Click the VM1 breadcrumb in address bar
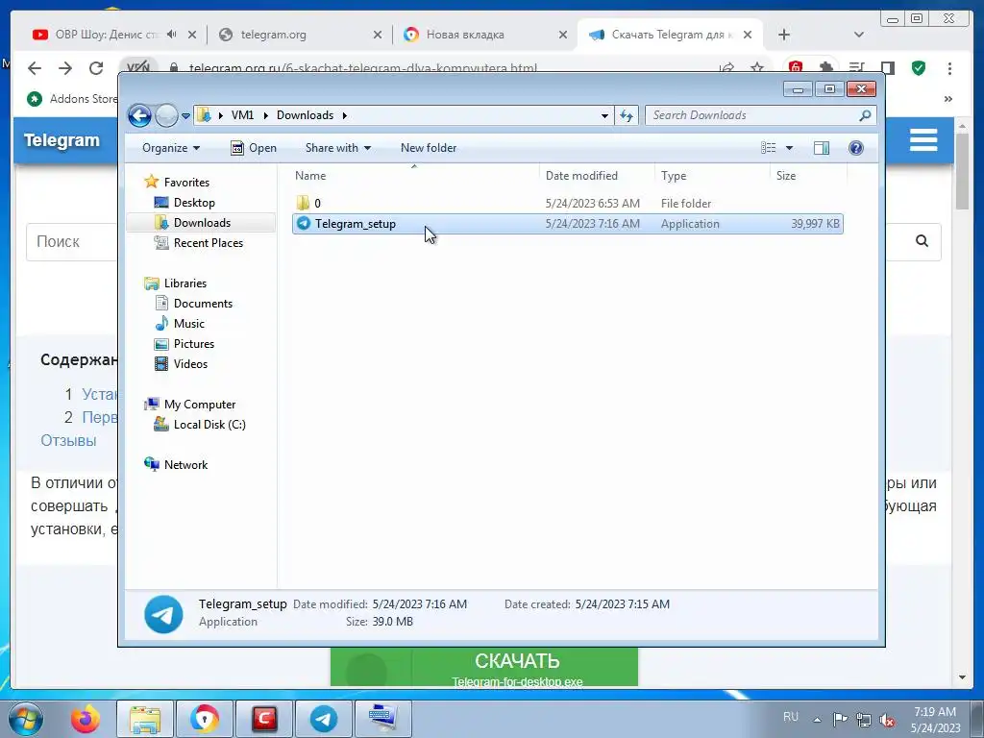Screen dimensions: 984x738 point(242,115)
